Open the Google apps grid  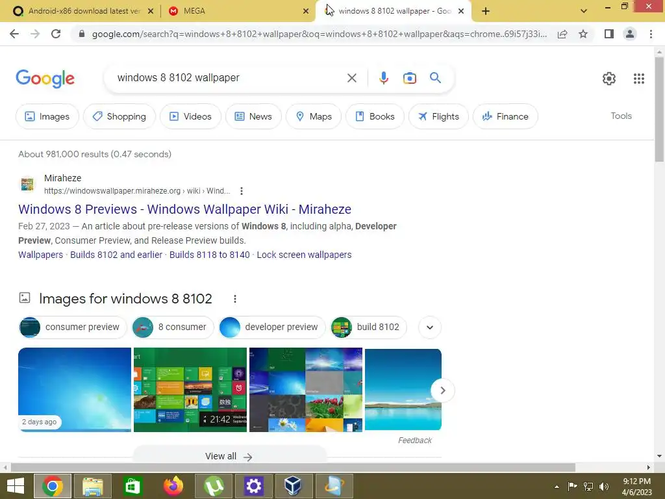pos(639,79)
